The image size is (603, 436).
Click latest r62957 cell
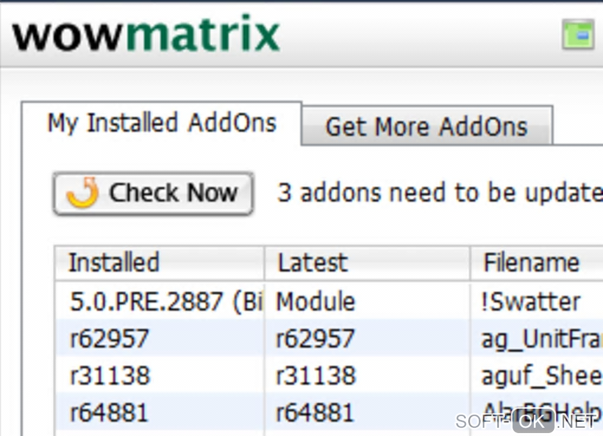(x=367, y=339)
